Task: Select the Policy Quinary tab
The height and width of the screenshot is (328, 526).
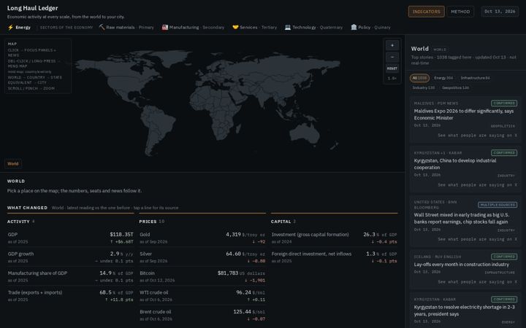Action: pyautogui.click(x=370, y=28)
